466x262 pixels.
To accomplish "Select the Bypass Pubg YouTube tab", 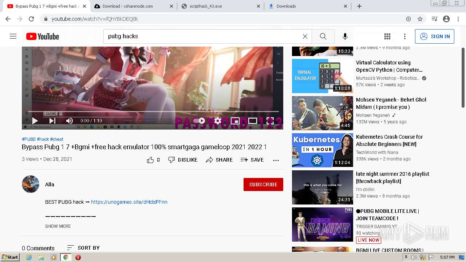I will pos(46,6).
